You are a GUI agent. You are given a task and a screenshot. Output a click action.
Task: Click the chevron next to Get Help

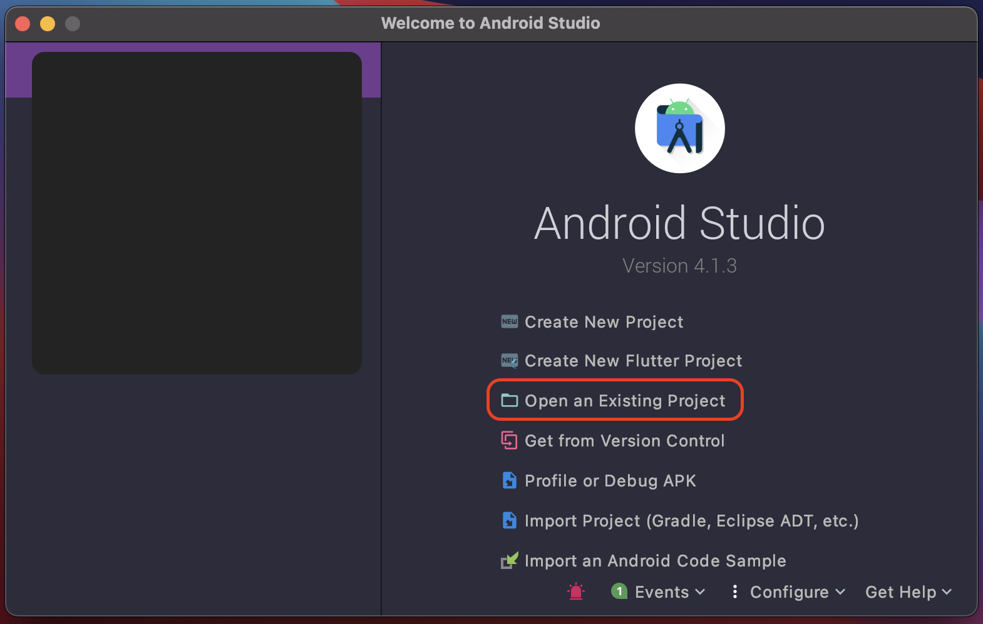[947, 592]
